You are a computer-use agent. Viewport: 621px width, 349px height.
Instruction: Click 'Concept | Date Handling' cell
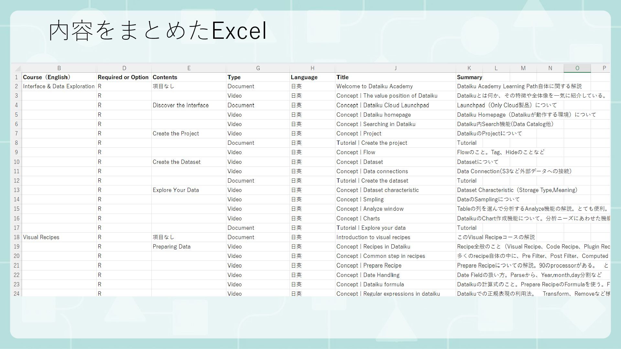[x=396, y=275]
